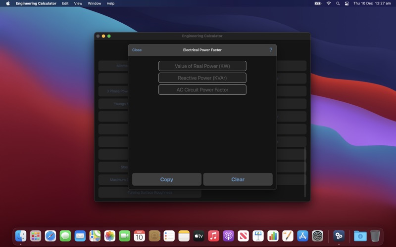Launch Apple TV from the dock
This screenshot has height=247, width=396.
(199, 236)
